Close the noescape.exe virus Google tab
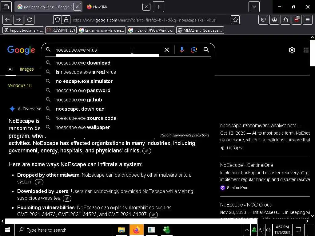Image resolution: width=315 pixels, height=236 pixels. point(77,7)
